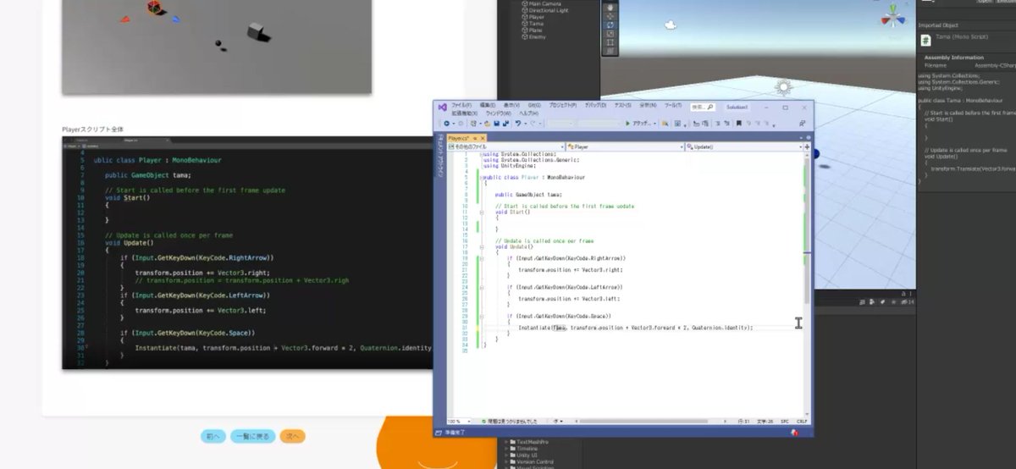Image resolution: width=1016 pixels, height=469 pixels.
Task: Click the 一覧に戻る button on the web page
Action: [252, 437]
